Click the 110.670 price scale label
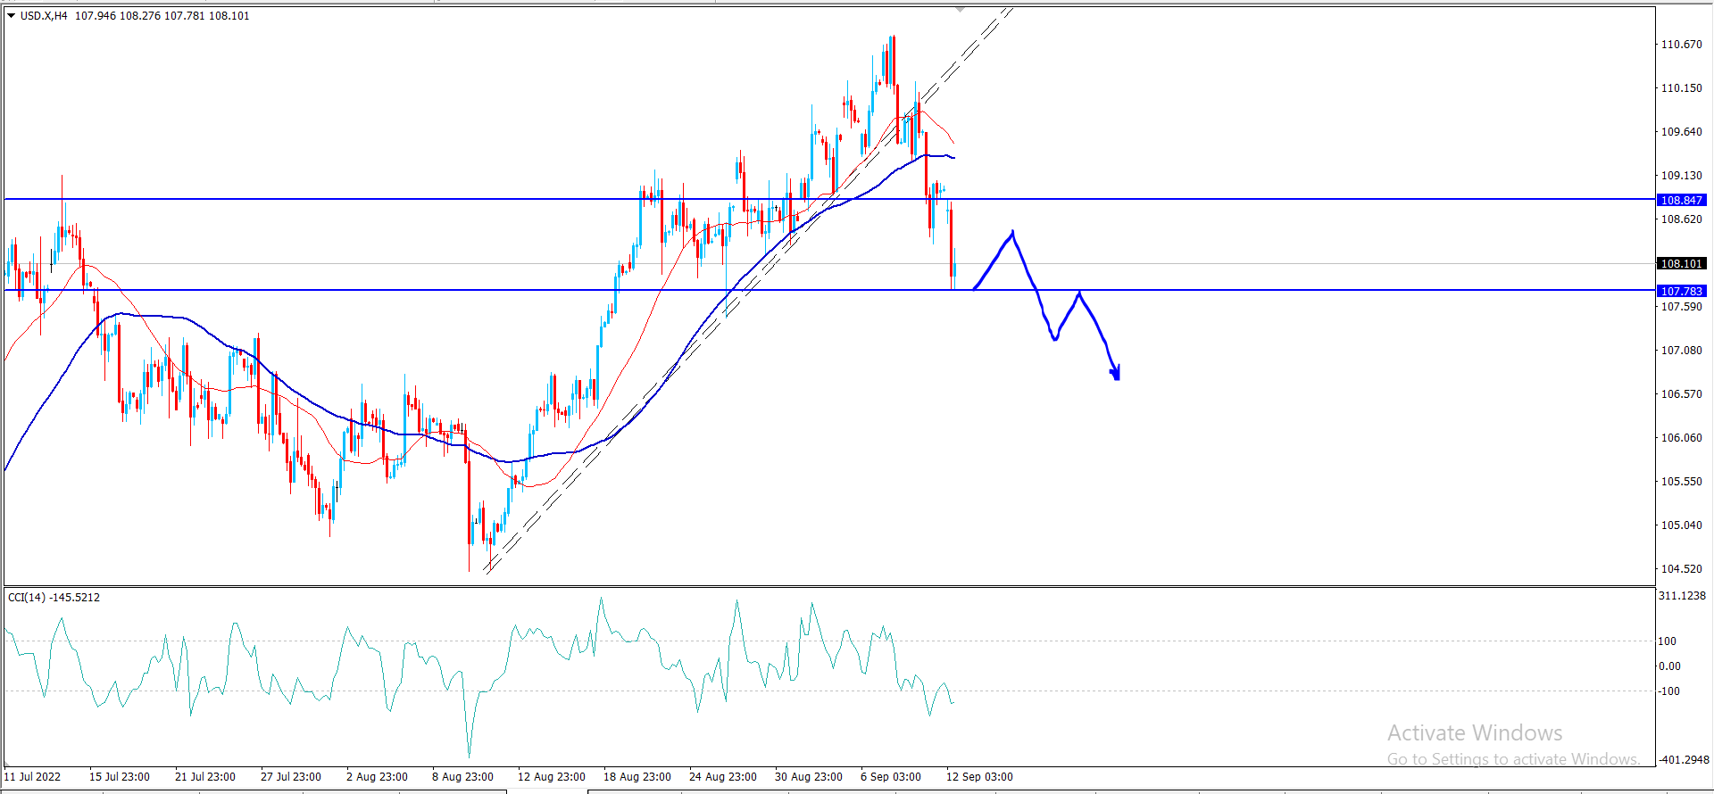This screenshot has height=794, width=1714. pos(1680,45)
